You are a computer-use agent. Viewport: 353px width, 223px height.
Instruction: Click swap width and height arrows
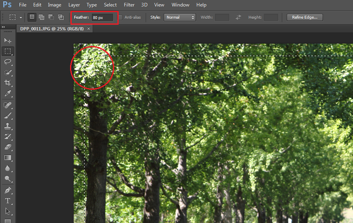coord(238,17)
